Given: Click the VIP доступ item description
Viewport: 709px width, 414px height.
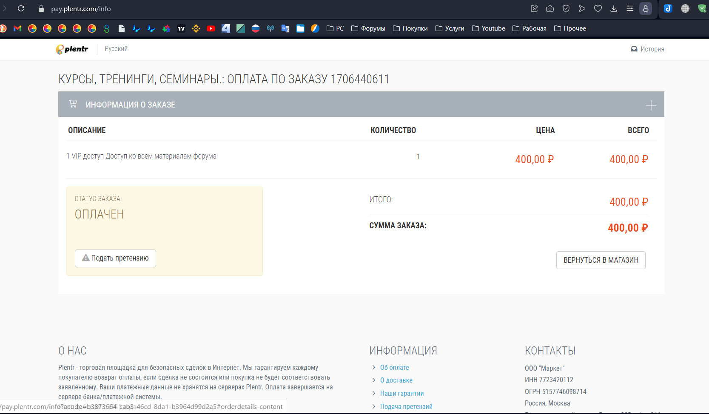Looking at the screenshot, I should point(141,156).
